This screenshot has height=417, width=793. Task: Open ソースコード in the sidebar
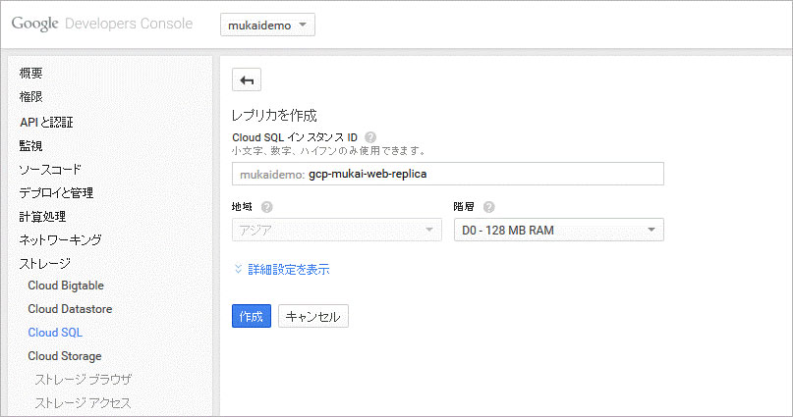(50, 170)
